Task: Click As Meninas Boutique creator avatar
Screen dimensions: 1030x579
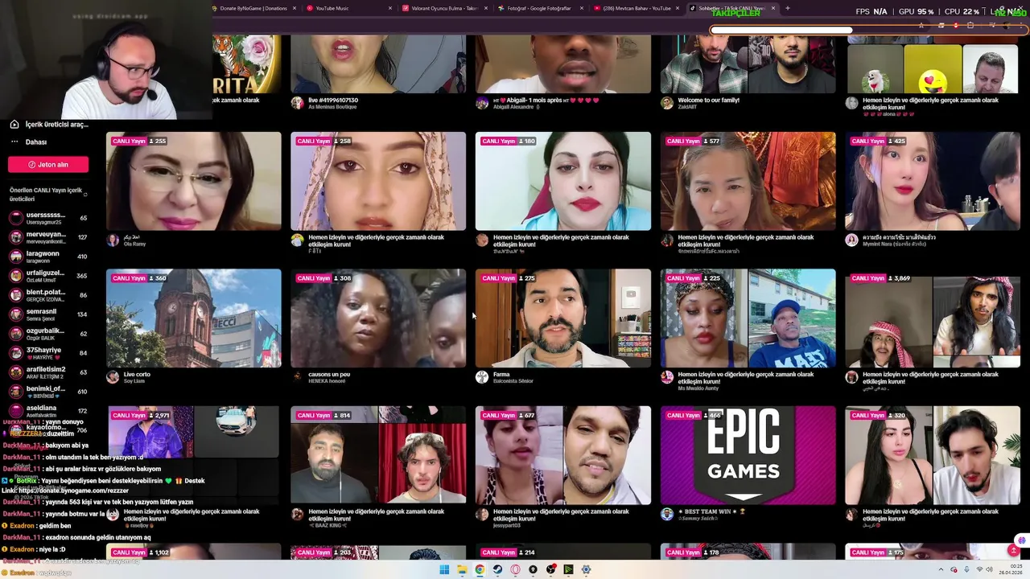Action: [x=297, y=103]
